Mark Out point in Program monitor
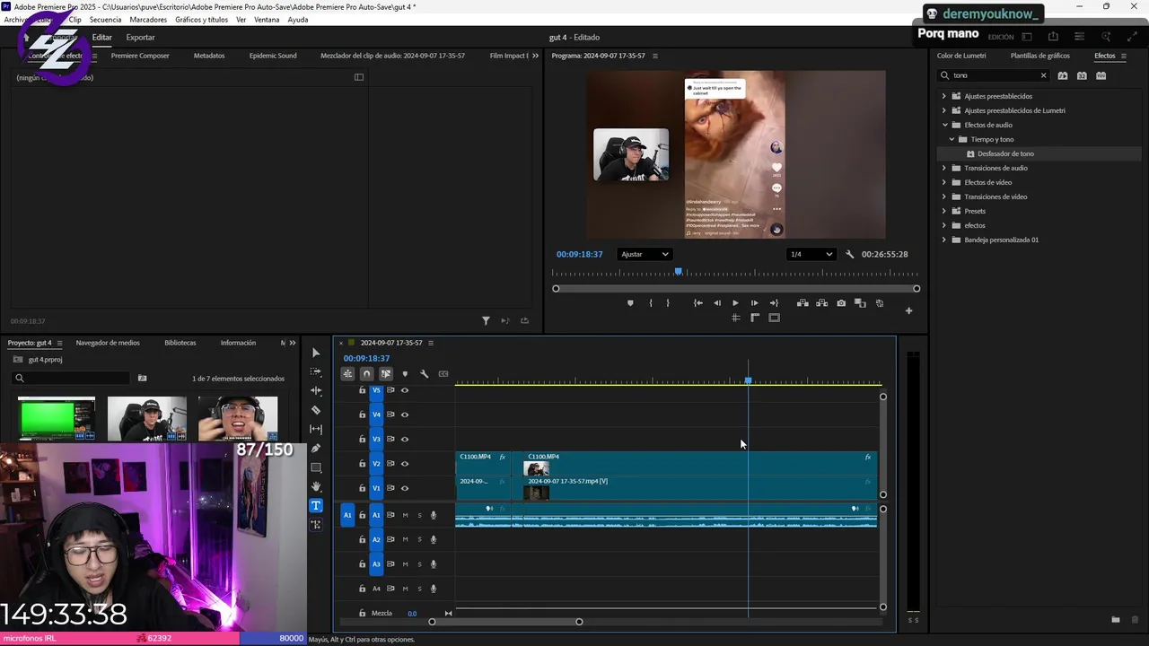 668,303
